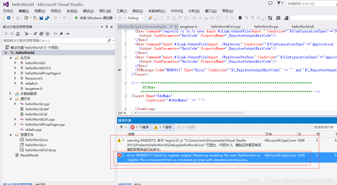Viewport: 337px width, 185px height.
Task: Select Resource.h header file
Action: point(34,78)
